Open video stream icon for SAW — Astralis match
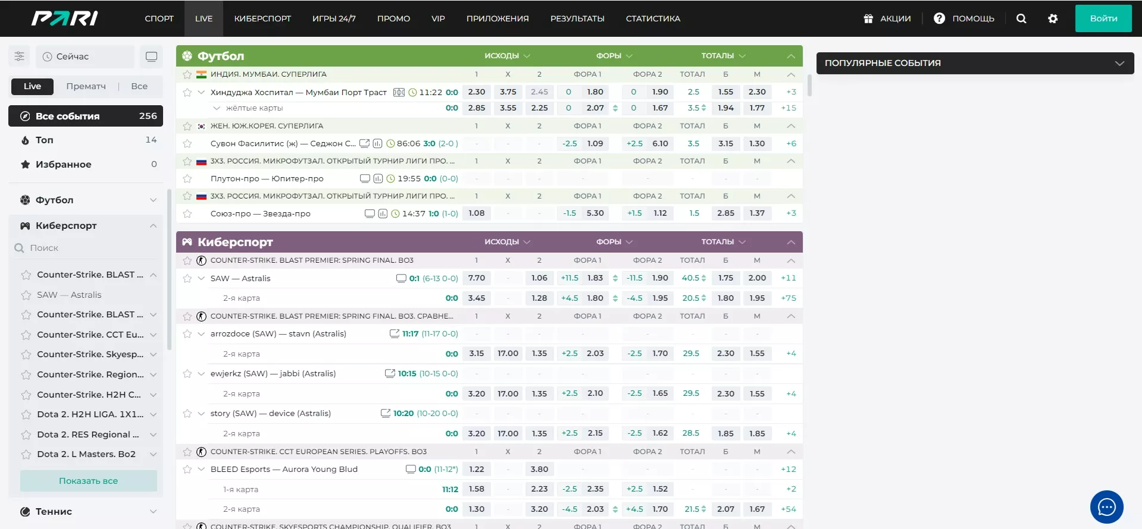This screenshot has width=1142, height=529. 401,278
